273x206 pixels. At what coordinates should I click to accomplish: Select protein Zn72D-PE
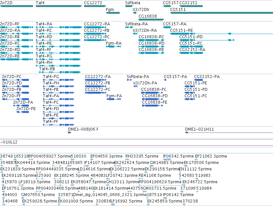coord(26,109)
